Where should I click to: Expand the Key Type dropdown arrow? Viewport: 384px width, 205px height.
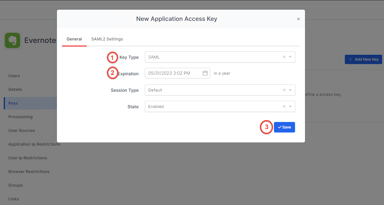(x=290, y=57)
